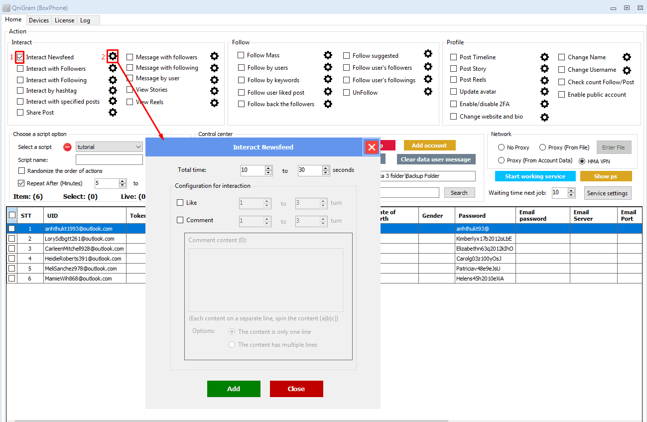Click gear icon next to Share Post

click(113, 113)
